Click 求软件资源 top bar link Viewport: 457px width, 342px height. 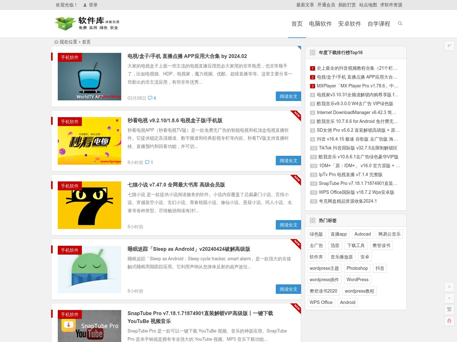tap(391, 5)
